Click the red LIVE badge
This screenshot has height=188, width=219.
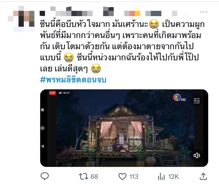tap(52, 93)
